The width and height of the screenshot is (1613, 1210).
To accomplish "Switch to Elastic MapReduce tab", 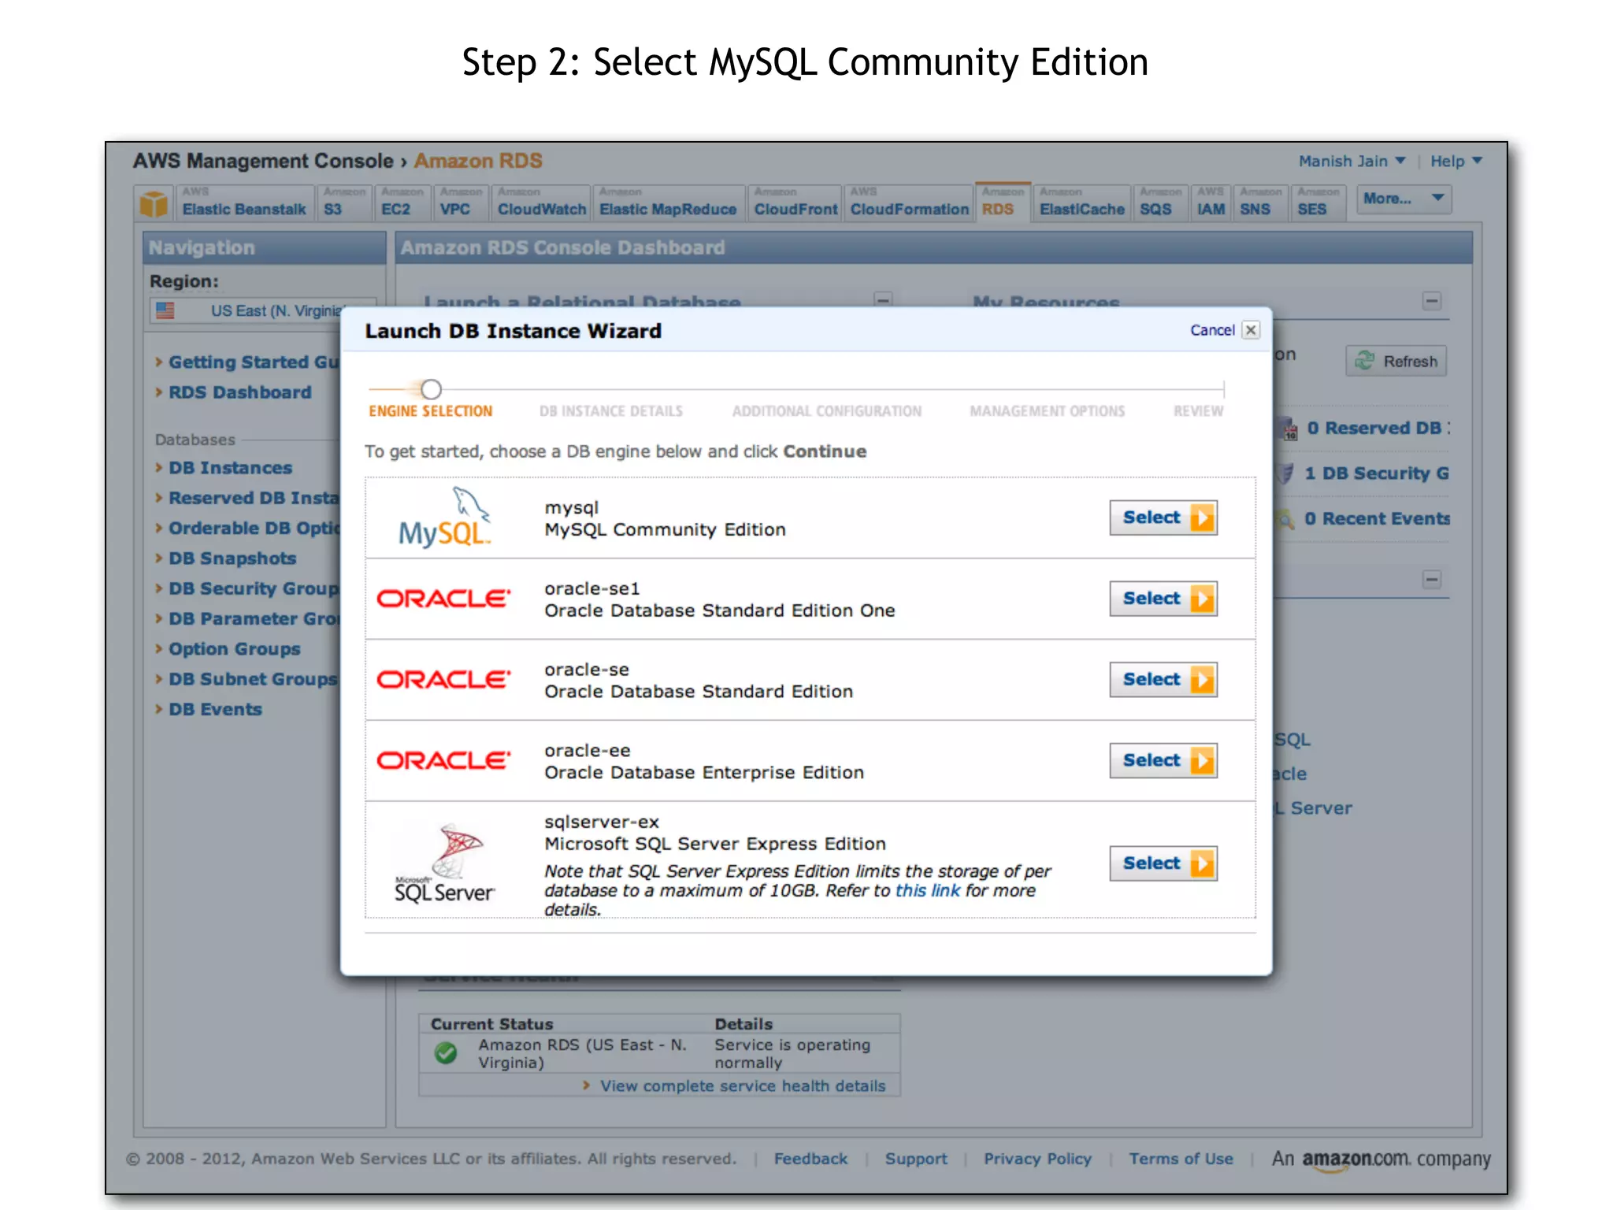I will 668,204.
